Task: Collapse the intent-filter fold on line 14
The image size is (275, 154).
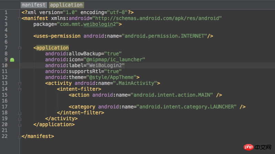Action: (20, 89)
